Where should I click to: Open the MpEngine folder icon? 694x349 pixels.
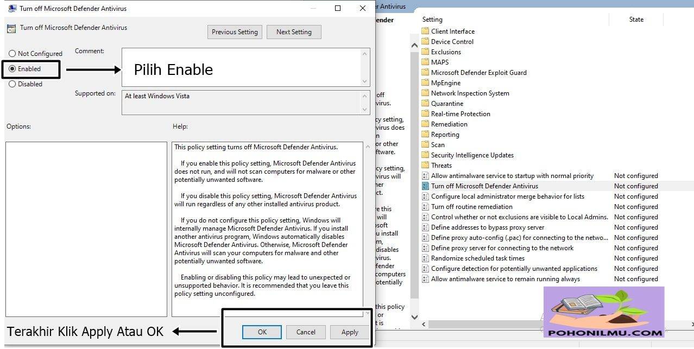(x=426, y=83)
